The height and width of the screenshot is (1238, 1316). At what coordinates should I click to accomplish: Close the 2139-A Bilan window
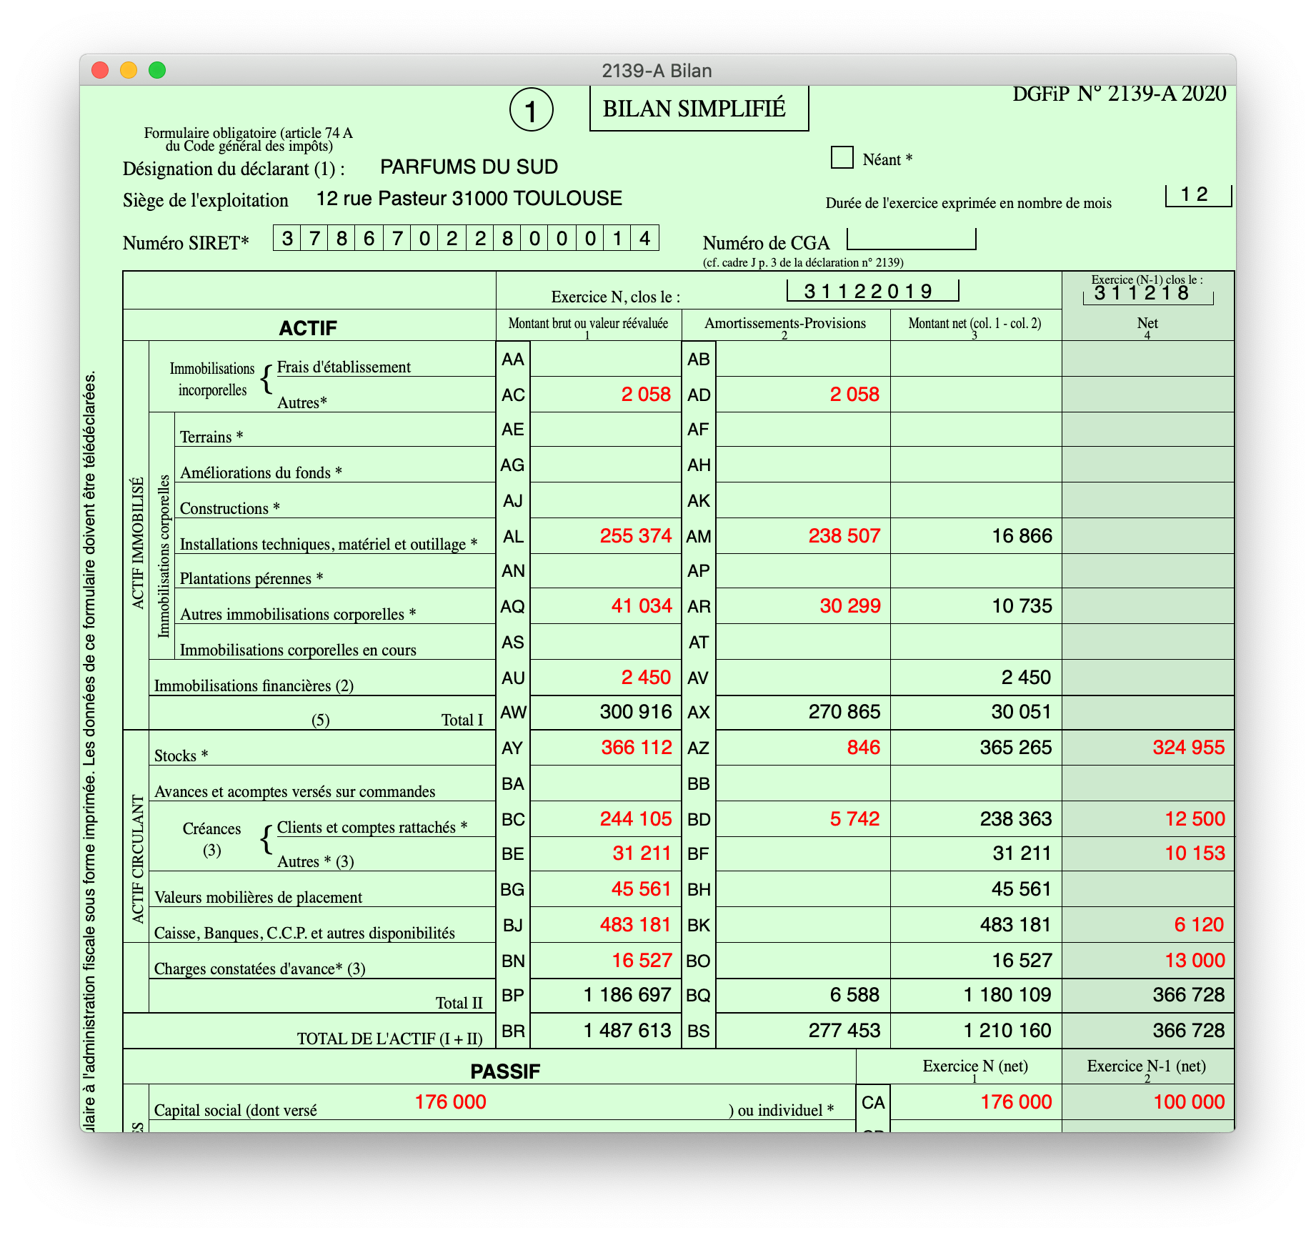coord(100,70)
